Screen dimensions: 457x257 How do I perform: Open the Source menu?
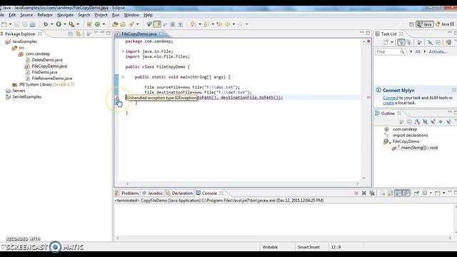coord(26,15)
